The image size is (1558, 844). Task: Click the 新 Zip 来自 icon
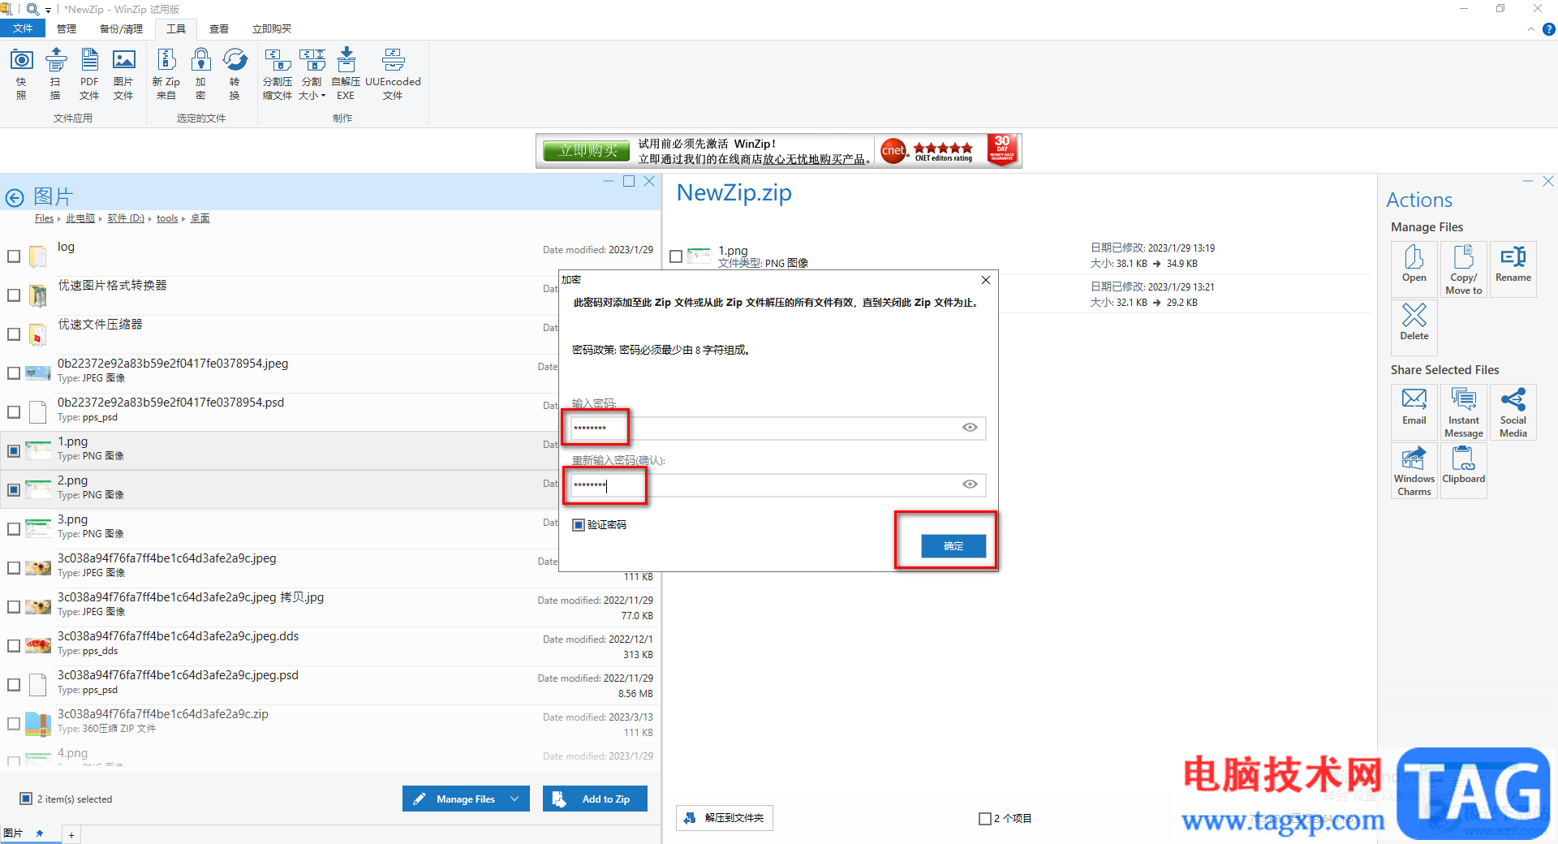point(166,74)
